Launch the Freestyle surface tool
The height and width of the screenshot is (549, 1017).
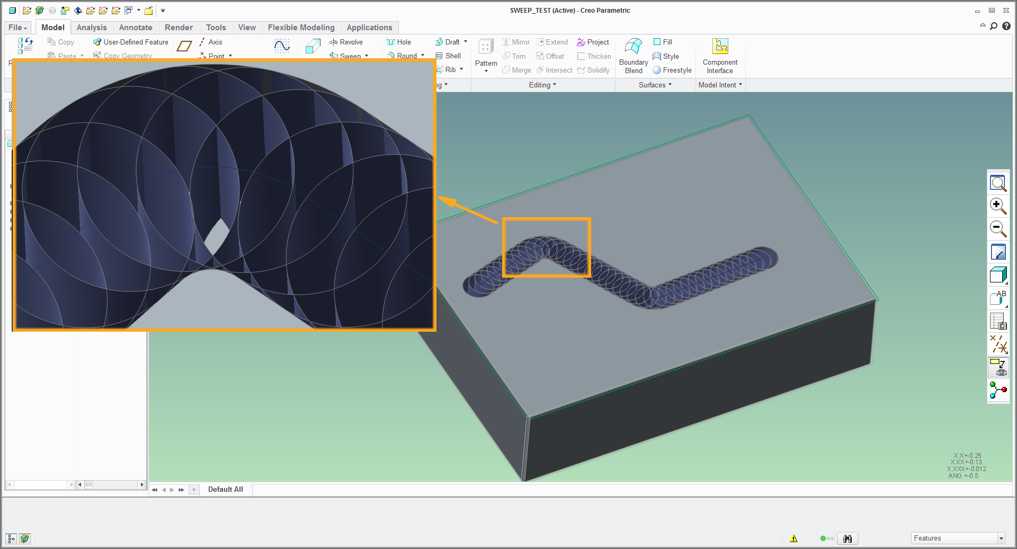click(672, 70)
